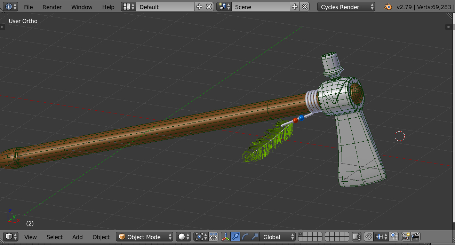The image size is (455, 245).
Task: Open the 3D View editor type selector
Action: click(x=11, y=237)
